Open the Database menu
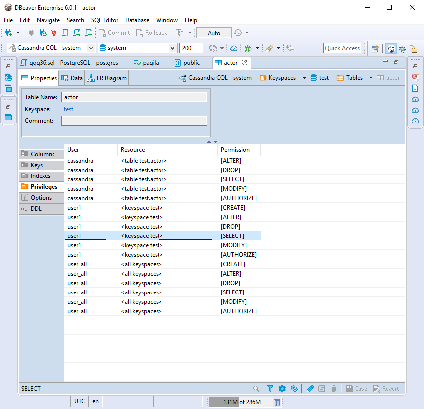Screen dimensions: 424x409 pos(137,20)
